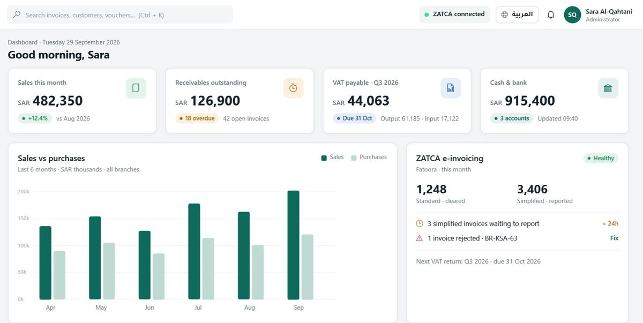Image resolution: width=643 pixels, height=323 pixels.
Task: Open '1 invoice rejected · BR-KSA-63' row
Action: point(517,238)
